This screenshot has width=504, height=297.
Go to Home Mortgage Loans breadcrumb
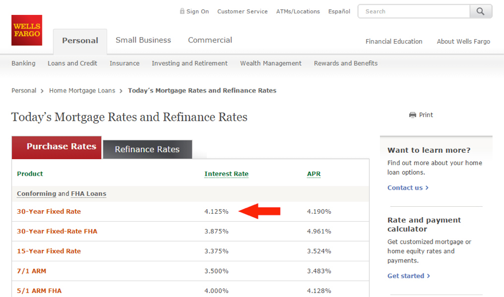[82, 91]
